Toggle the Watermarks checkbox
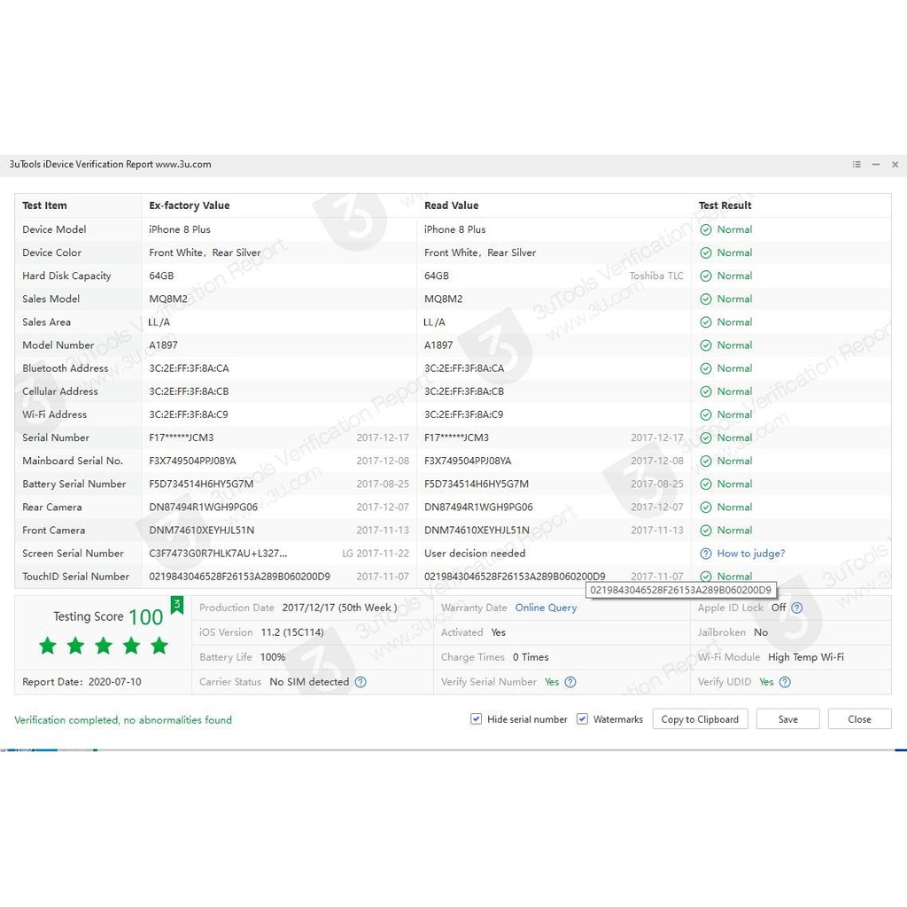 (x=583, y=719)
